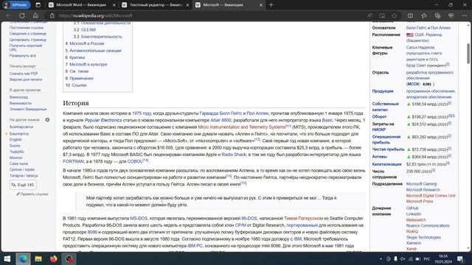The image size is (472, 265).
Task: Open the Collections panel
Action: 437,15
